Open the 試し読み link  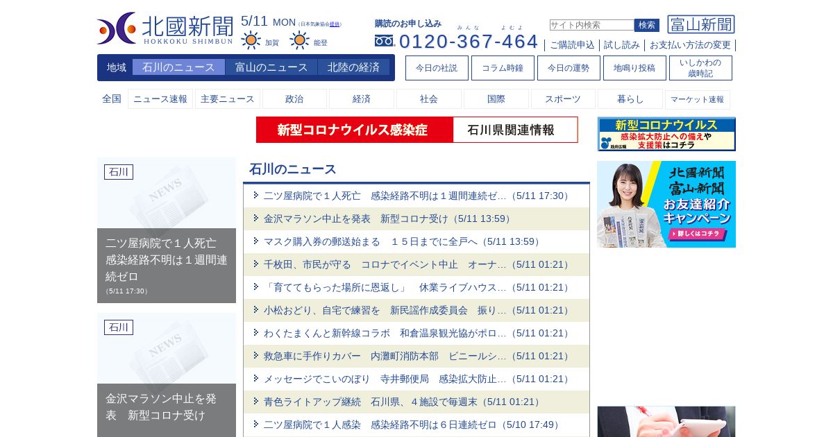tap(622, 45)
